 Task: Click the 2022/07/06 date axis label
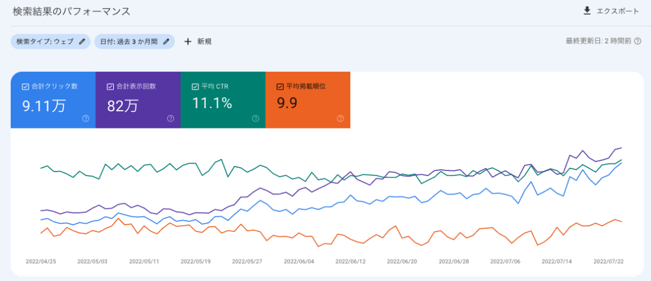coord(505,261)
